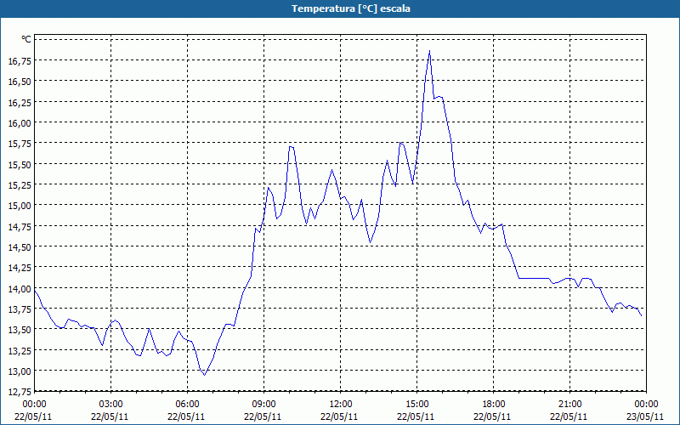Click the 14,75 y-axis label
Viewport: 680px width, 425px height.
tap(20, 226)
